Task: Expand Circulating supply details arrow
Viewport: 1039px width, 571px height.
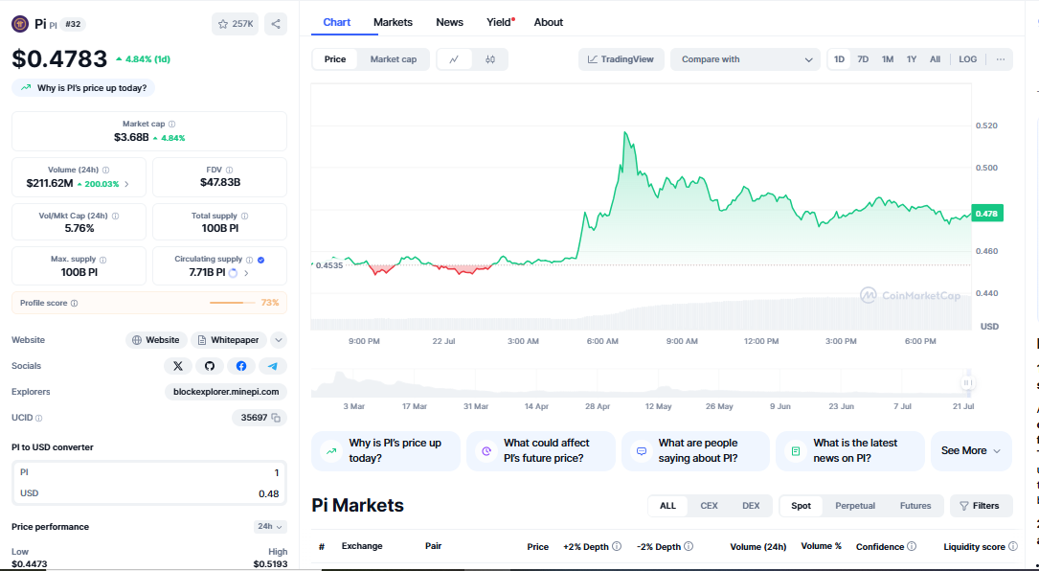Action: coord(246,273)
